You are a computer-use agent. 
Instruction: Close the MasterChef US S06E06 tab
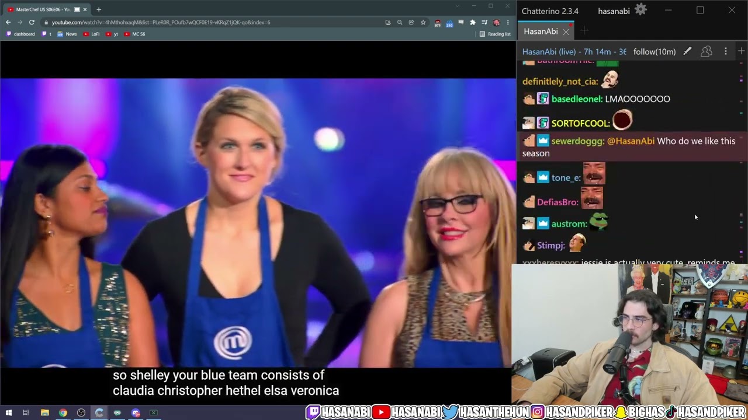coord(85,9)
